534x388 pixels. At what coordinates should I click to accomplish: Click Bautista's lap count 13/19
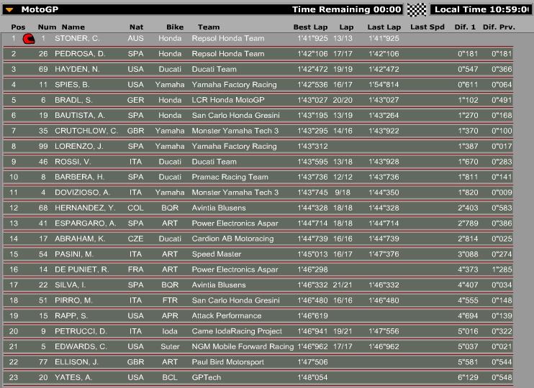tap(343, 115)
